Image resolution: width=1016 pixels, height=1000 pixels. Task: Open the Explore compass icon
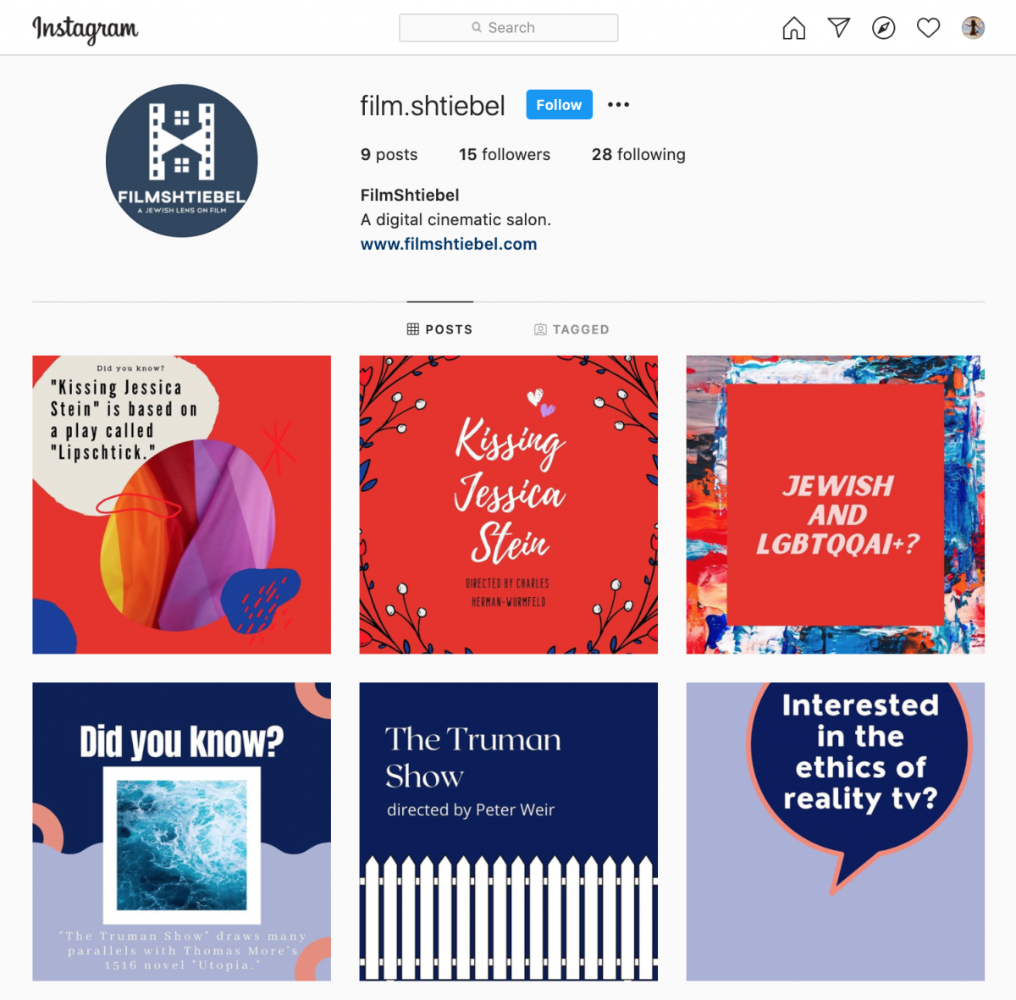883,28
